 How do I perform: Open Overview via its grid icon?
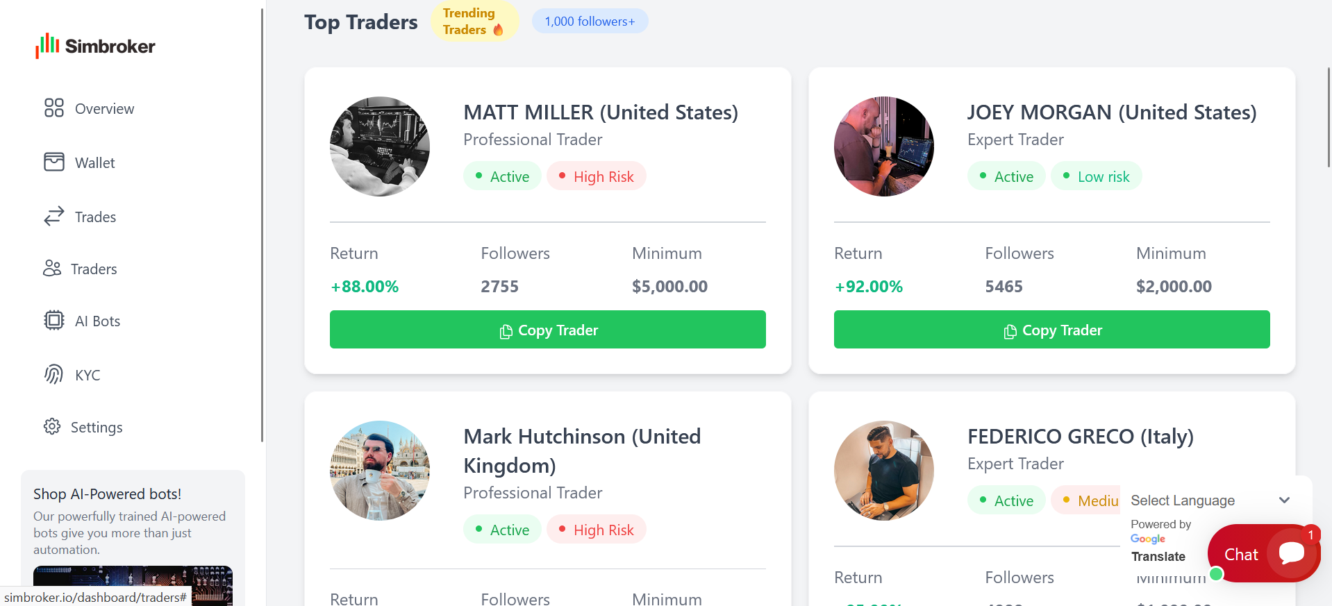pos(53,108)
